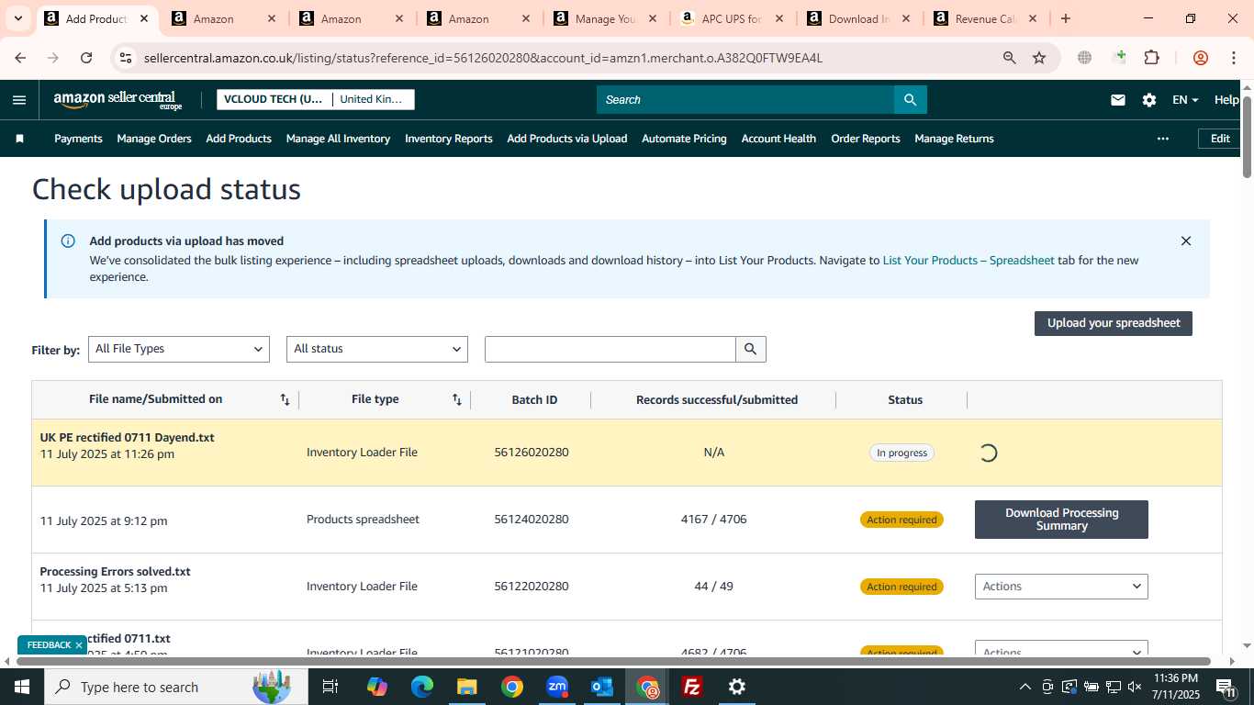Sort by File name/Submitted on arrows
This screenshot has height=705, width=1254.
pyautogui.click(x=285, y=399)
